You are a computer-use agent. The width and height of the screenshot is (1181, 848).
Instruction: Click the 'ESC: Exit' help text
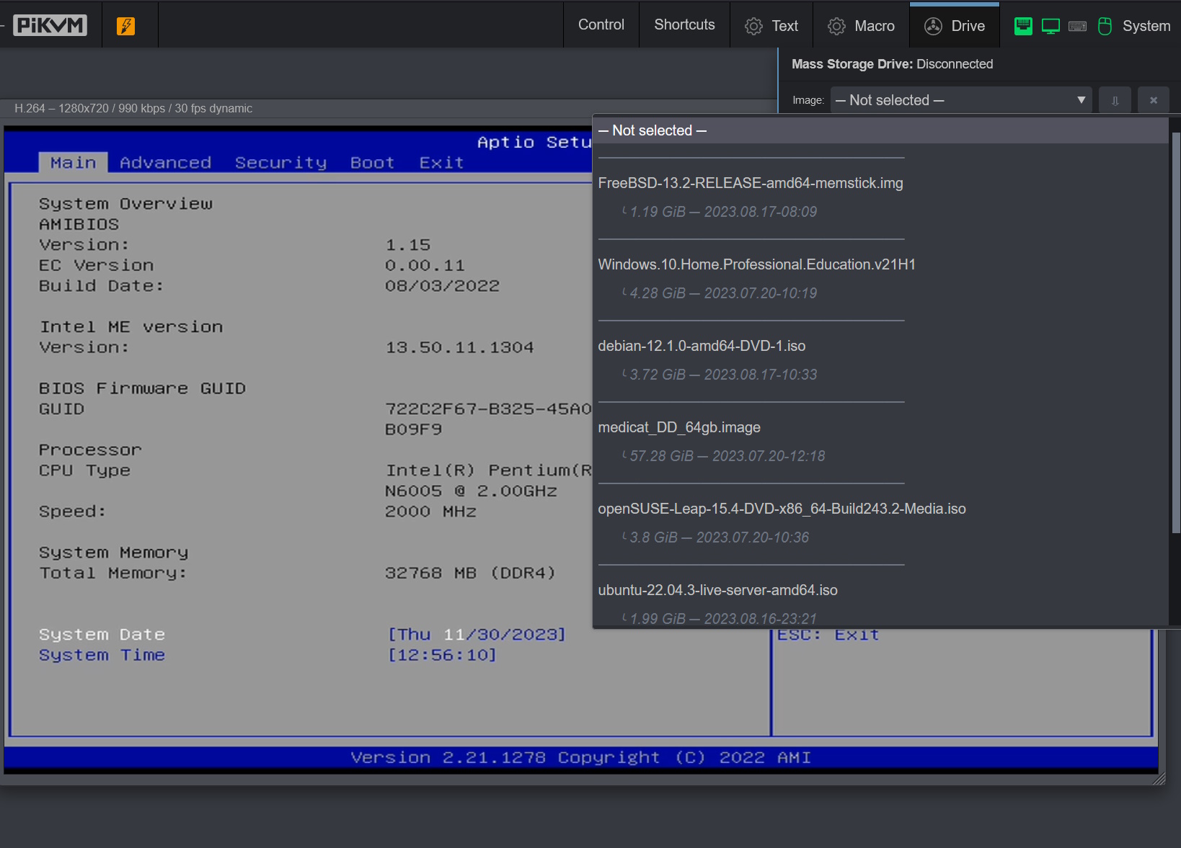(828, 635)
